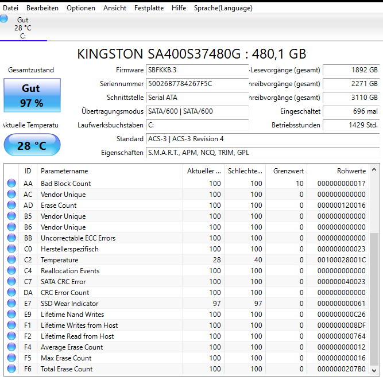Select the 'Temperature' parameter name

(59, 260)
